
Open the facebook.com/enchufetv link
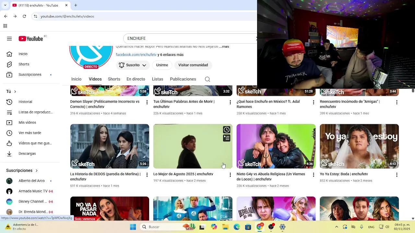pos(136,55)
